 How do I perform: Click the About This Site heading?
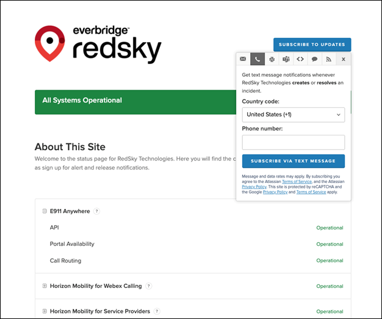[x=70, y=147]
